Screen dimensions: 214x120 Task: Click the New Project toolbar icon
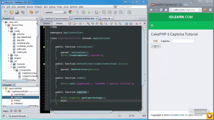(x=11, y=12)
